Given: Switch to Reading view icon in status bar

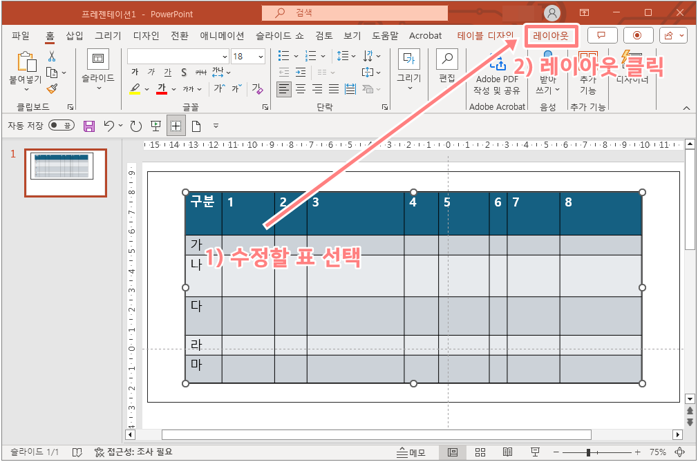Looking at the screenshot, I should click(x=507, y=452).
